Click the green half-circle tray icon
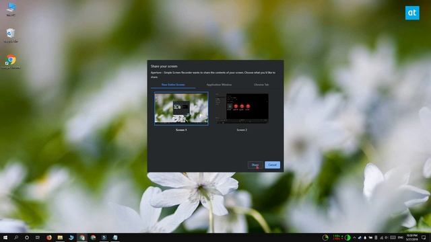 click(347, 237)
